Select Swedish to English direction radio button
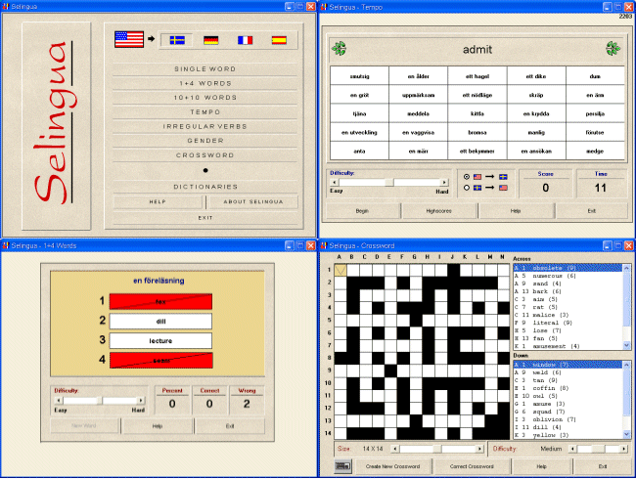Image resolution: width=636 pixels, height=479 pixels. (467, 188)
